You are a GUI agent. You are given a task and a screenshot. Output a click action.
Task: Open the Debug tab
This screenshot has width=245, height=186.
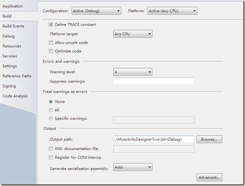point(19,36)
